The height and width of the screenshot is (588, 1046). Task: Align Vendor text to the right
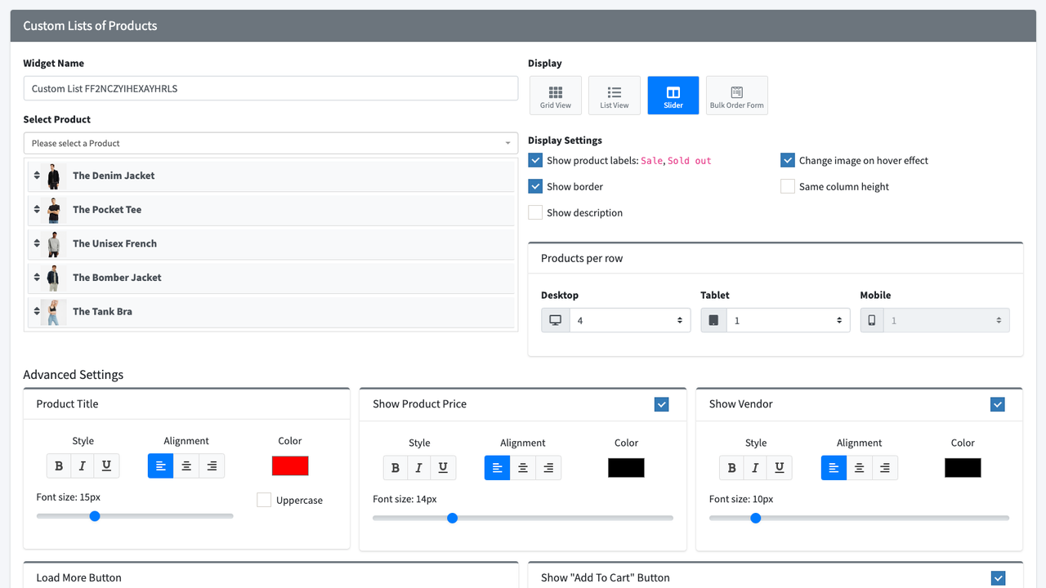pyautogui.click(x=885, y=468)
